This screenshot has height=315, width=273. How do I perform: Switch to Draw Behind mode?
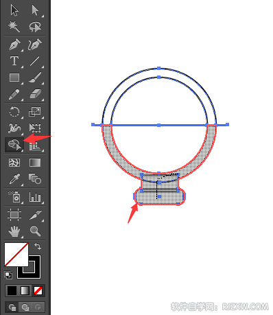click(x=25, y=307)
